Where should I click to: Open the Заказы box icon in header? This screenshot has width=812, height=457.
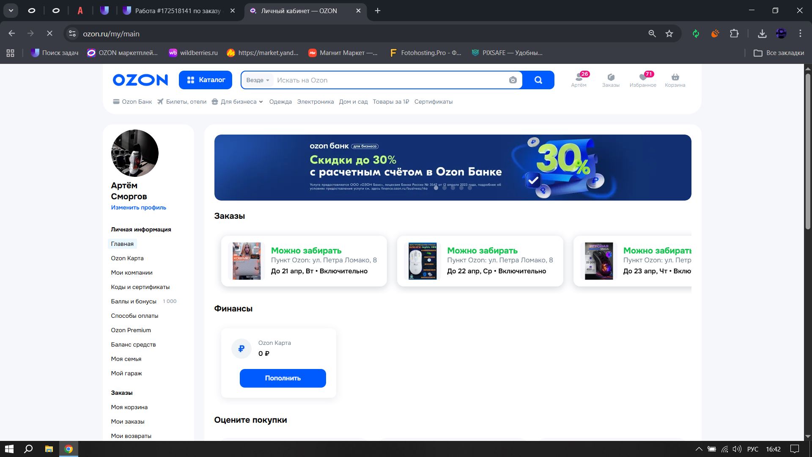(x=610, y=80)
